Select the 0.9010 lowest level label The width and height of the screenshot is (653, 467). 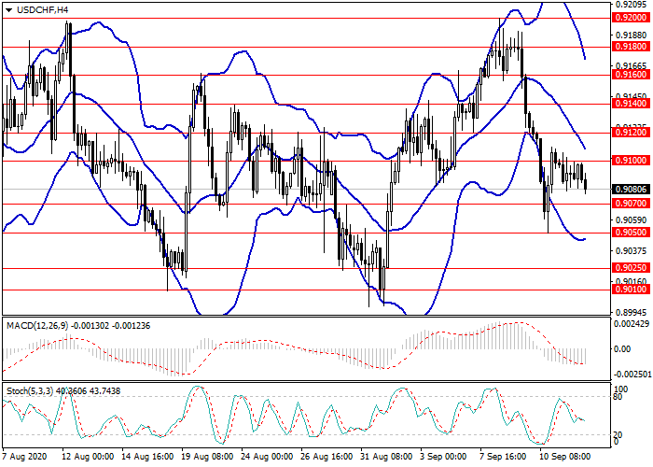click(624, 290)
